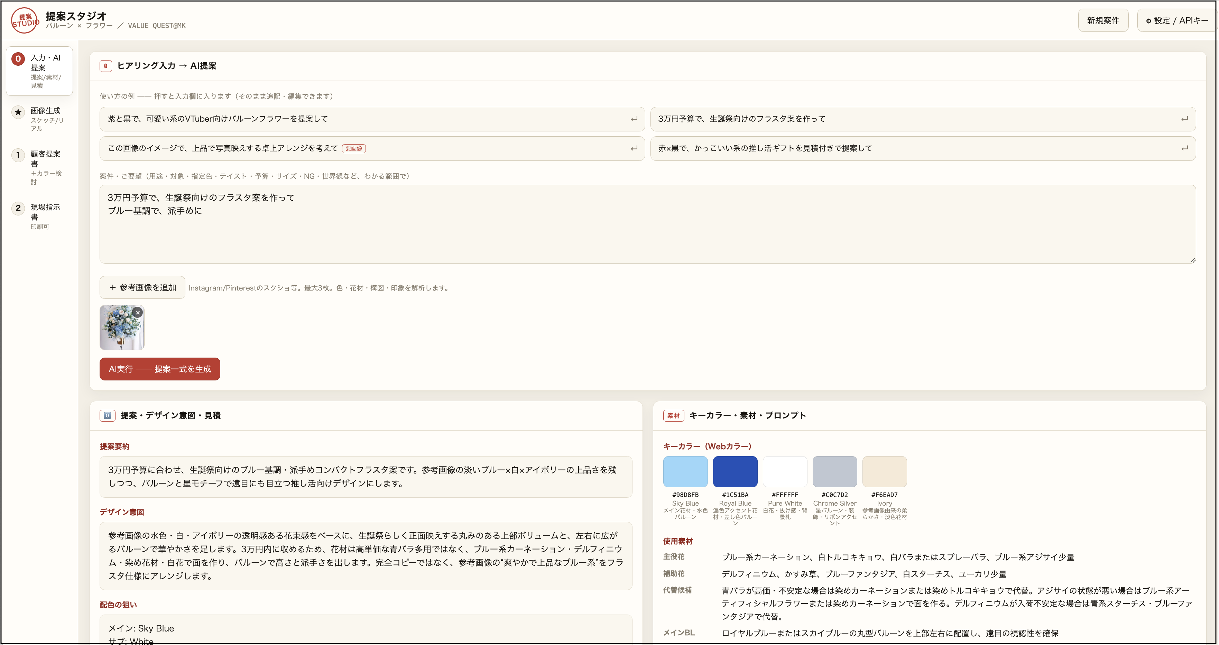The height and width of the screenshot is (645, 1219).
Task: Click the 使用素材 section label
Action: click(678, 541)
